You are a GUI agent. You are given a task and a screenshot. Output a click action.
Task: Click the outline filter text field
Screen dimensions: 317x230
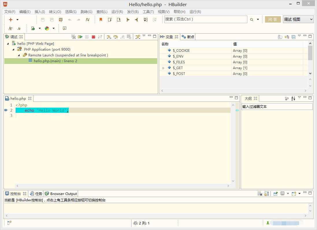(x=277, y=107)
